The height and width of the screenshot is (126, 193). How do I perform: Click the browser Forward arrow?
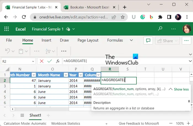click(x=15, y=17)
